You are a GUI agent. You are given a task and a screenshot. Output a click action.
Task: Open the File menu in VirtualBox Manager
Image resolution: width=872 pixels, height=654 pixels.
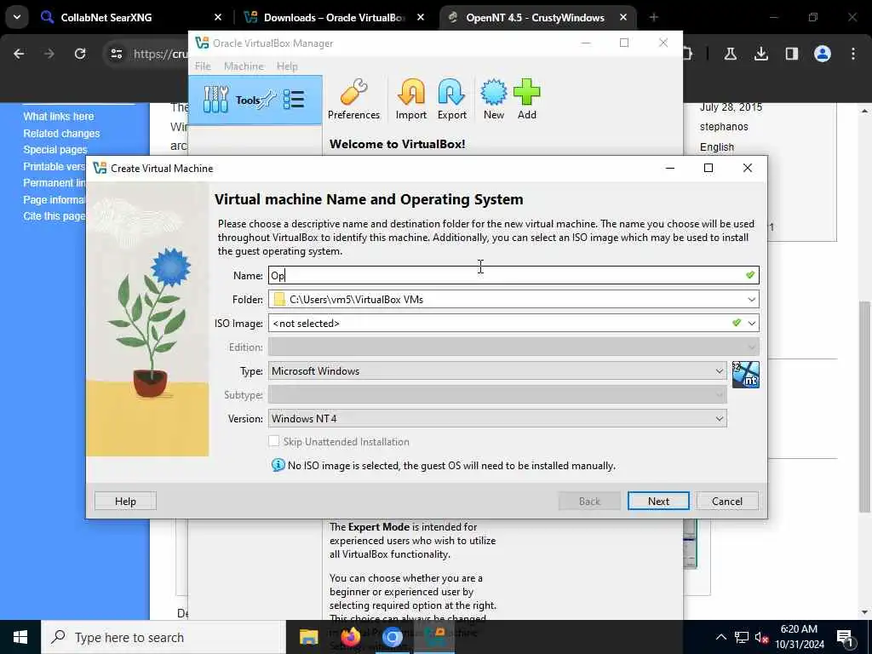(x=203, y=66)
